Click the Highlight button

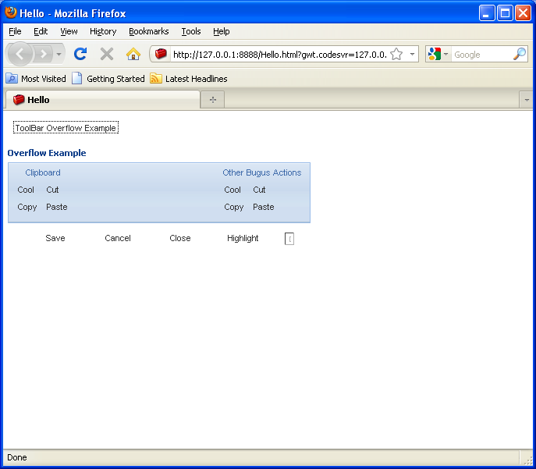click(x=243, y=238)
